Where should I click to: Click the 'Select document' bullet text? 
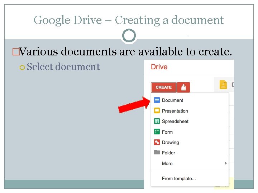pyautogui.click(x=63, y=67)
